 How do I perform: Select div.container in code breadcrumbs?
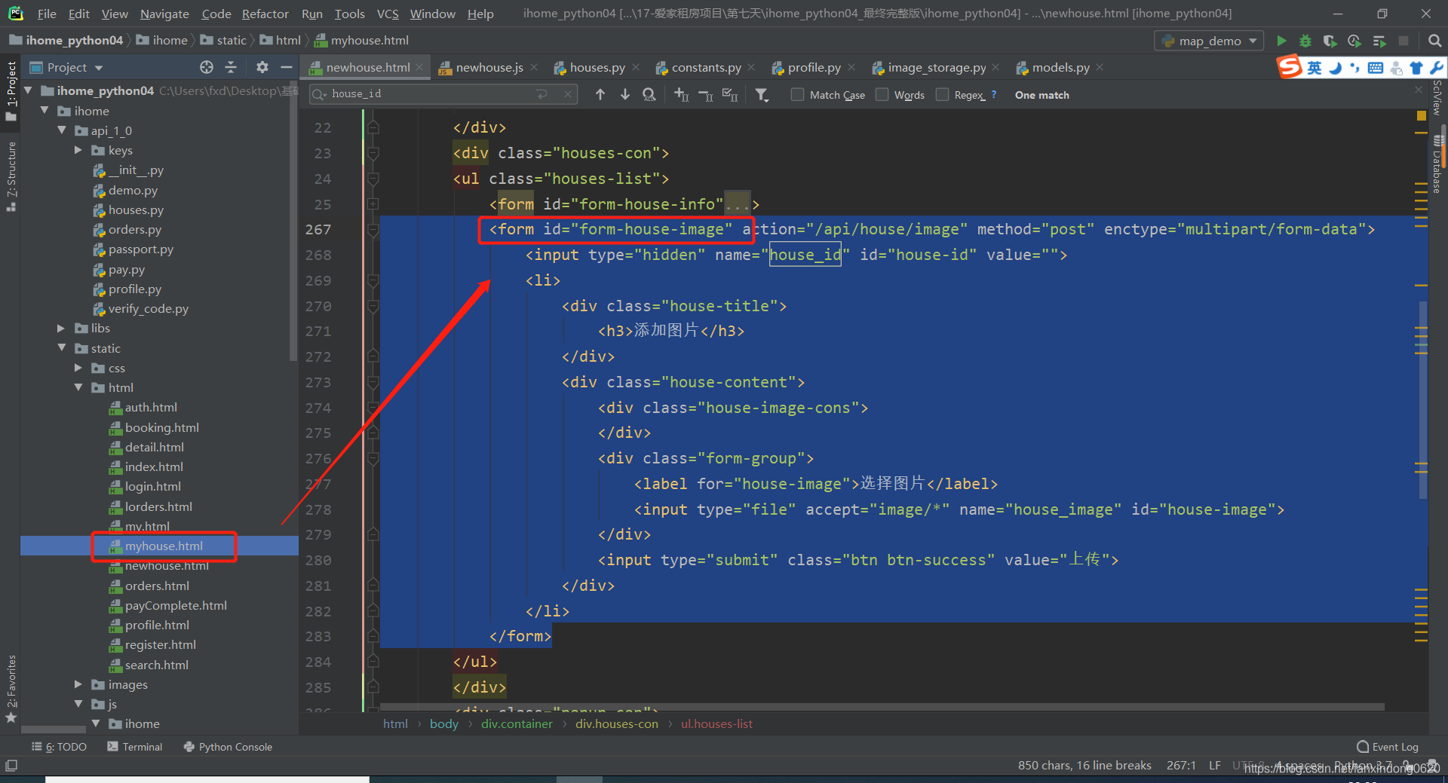[517, 723]
